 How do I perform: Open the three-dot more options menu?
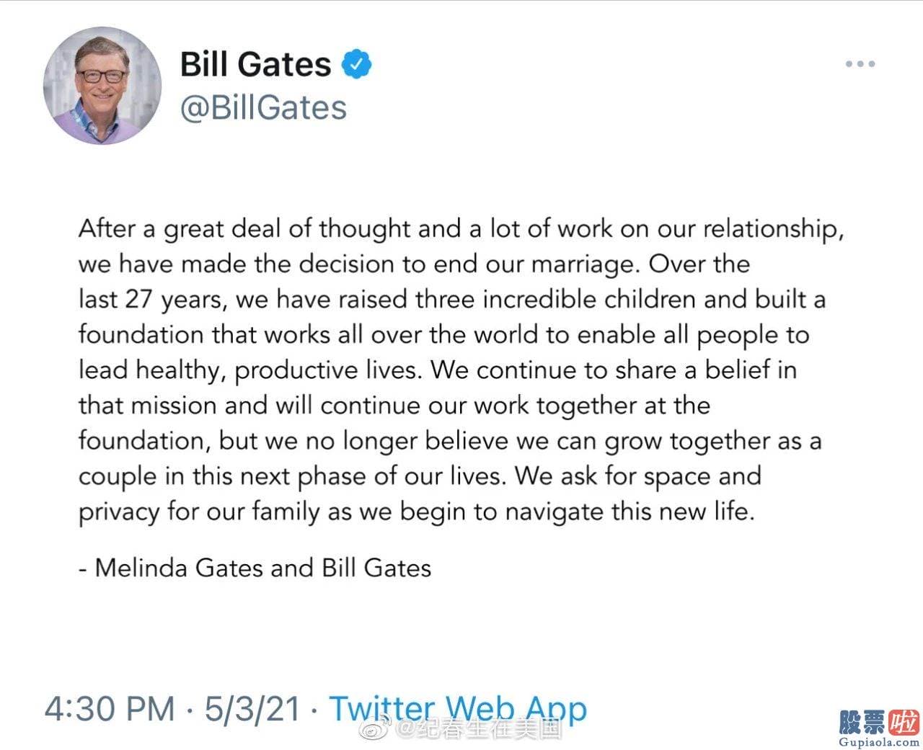[x=860, y=64]
